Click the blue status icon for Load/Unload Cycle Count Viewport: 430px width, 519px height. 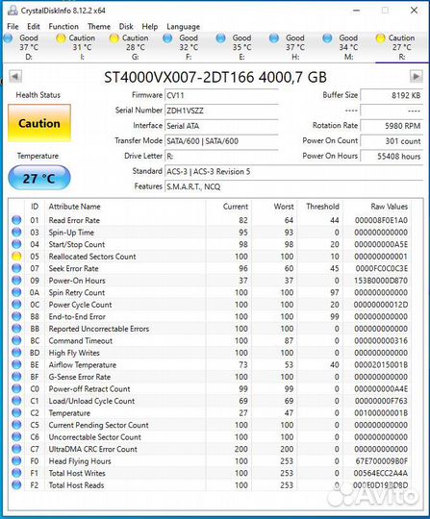click(x=16, y=401)
